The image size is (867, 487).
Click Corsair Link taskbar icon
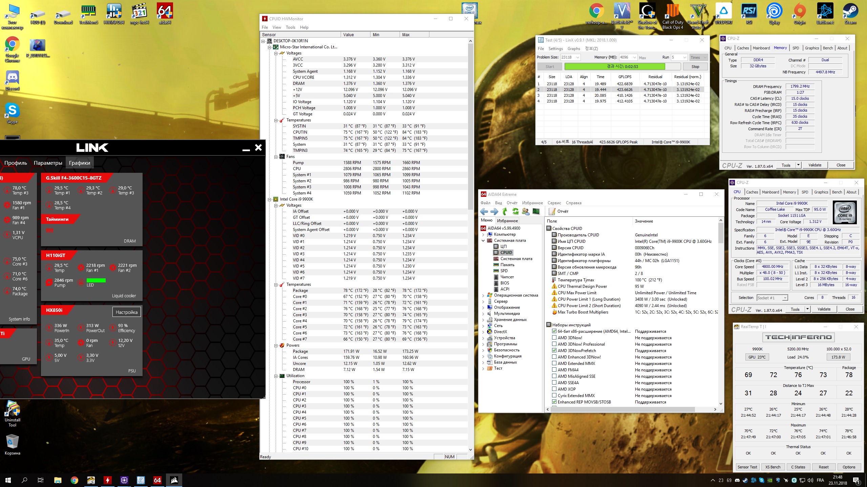coord(174,480)
